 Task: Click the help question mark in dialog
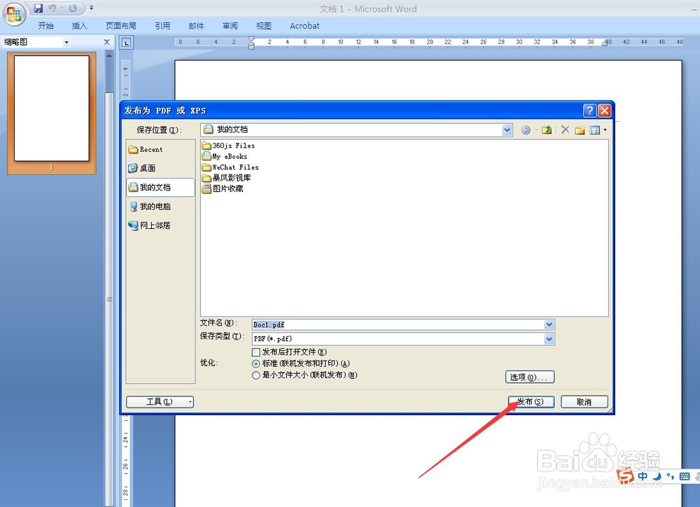point(589,111)
